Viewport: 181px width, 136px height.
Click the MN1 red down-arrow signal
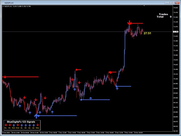(x=38, y=125)
